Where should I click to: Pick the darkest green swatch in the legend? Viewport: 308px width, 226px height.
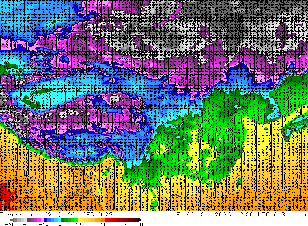[x=63, y=220]
